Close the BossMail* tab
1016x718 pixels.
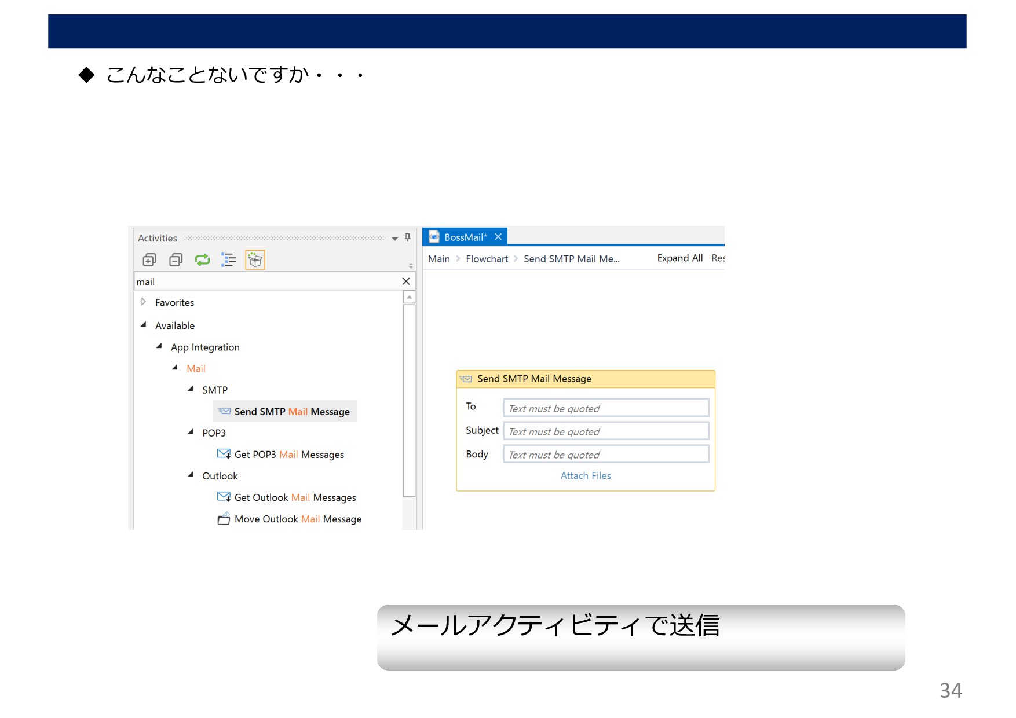pyautogui.click(x=498, y=237)
